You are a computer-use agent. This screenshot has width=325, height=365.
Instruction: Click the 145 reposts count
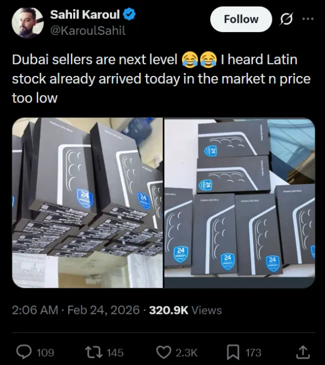point(115,353)
